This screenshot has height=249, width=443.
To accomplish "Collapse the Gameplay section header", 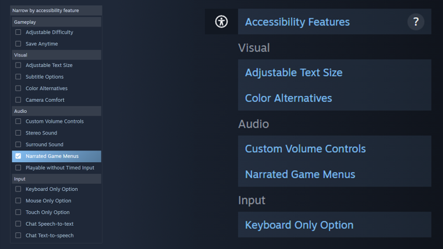I will click(56, 22).
